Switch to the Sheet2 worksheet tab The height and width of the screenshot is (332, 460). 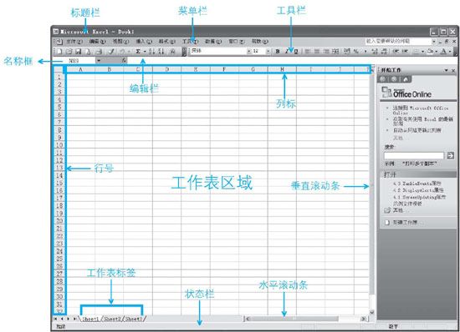(x=113, y=319)
